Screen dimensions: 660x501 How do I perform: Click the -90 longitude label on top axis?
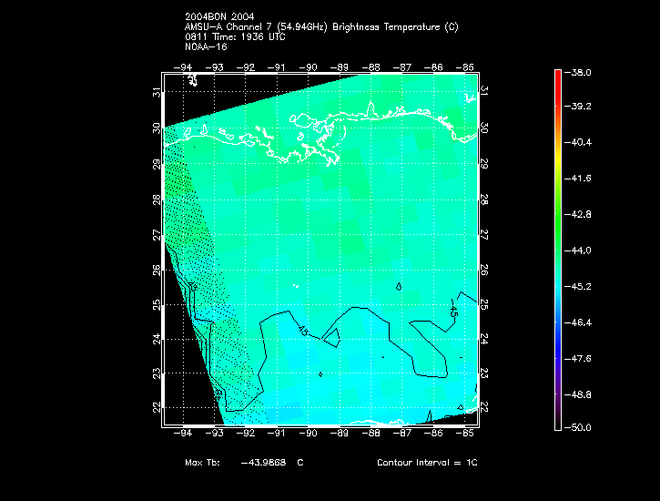tap(310, 66)
